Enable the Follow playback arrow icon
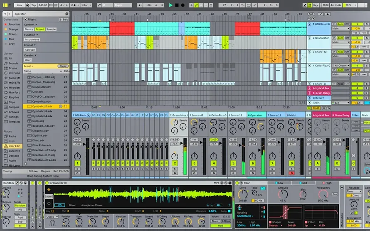 [140, 5]
